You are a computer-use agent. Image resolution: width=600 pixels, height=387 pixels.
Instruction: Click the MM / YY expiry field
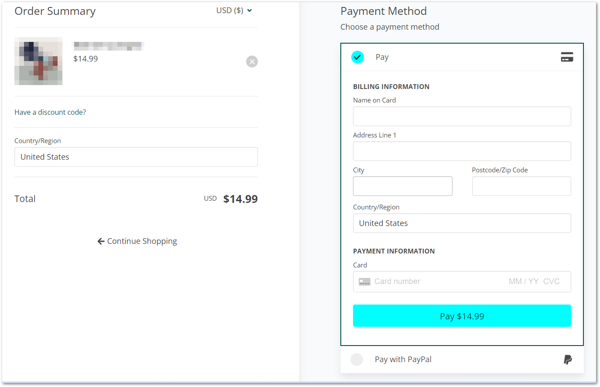tap(523, 282)
